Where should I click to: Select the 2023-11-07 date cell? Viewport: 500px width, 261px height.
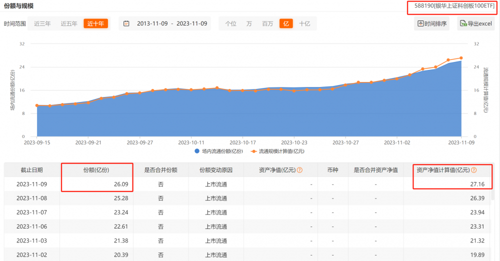tap(32, 212)
